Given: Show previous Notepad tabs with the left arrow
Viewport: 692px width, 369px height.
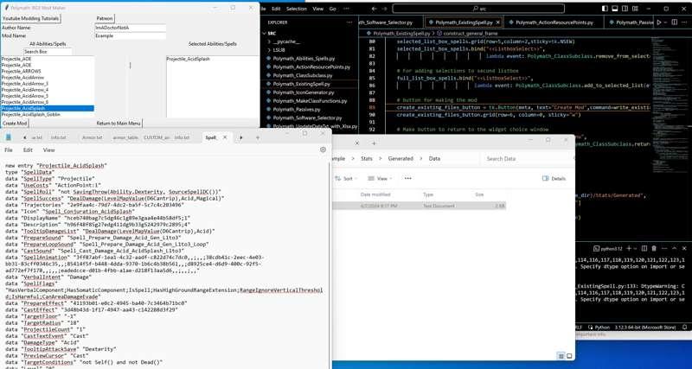Looking at the screenshot, I should tap(24, 137).
